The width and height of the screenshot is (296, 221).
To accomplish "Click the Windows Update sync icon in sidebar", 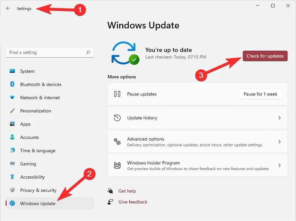I will pos(12,203).
